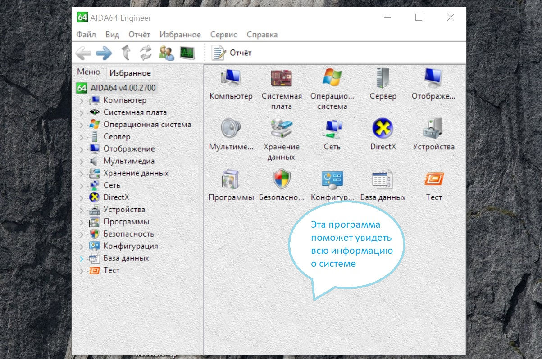
Task: Select the Мультимедиа speaker icon in main panel
Action: (231, 129)
